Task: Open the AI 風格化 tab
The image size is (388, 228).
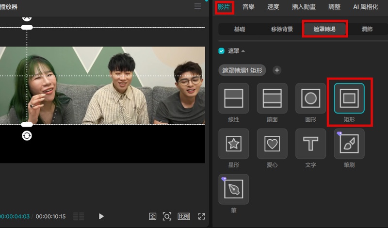Action: [366, 7]
